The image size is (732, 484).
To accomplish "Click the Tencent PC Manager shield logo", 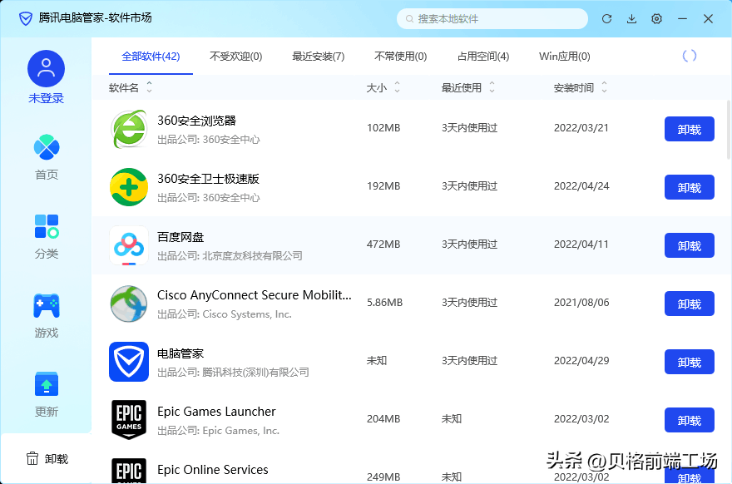I will (26, 18).
